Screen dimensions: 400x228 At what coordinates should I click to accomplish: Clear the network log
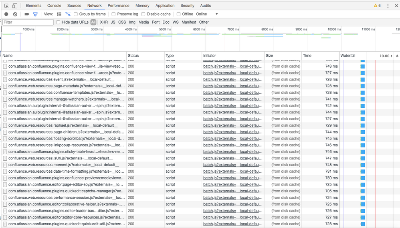click(x=15, y=14)
